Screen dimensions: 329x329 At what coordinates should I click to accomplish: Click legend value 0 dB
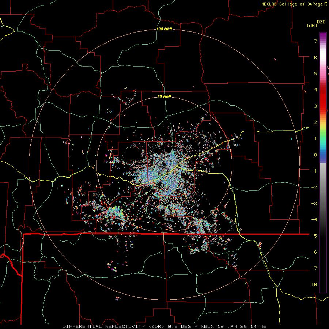315,155
